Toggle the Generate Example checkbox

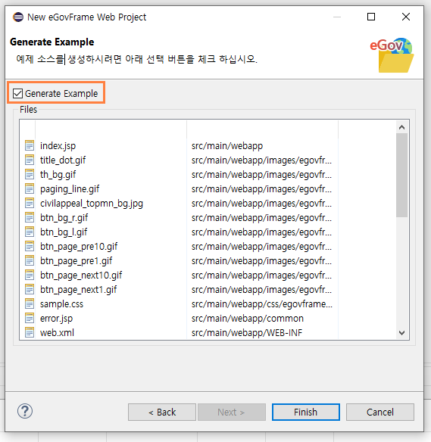(17, 93)
